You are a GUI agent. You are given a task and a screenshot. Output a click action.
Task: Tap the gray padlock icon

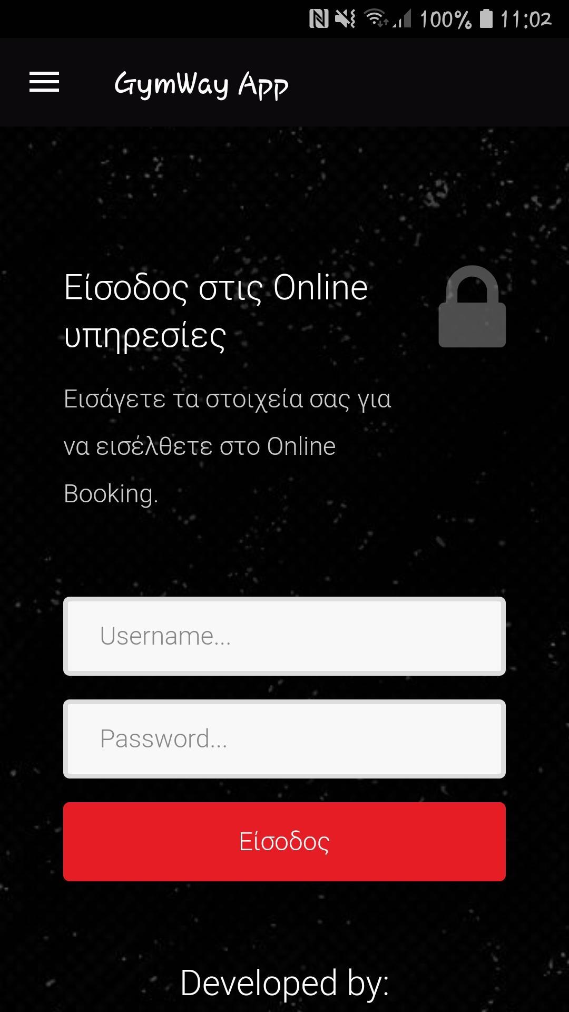(x=472, y=306)
